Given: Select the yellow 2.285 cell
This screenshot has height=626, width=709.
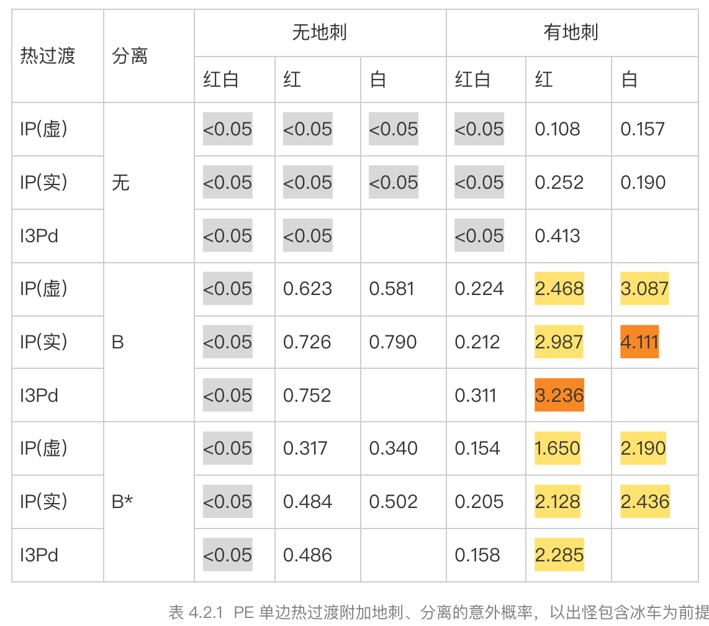Looking at the screenshot, I should [x=559, y=555].
